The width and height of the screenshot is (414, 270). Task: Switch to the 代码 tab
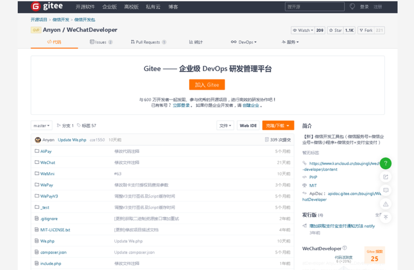tap(54, 42)
